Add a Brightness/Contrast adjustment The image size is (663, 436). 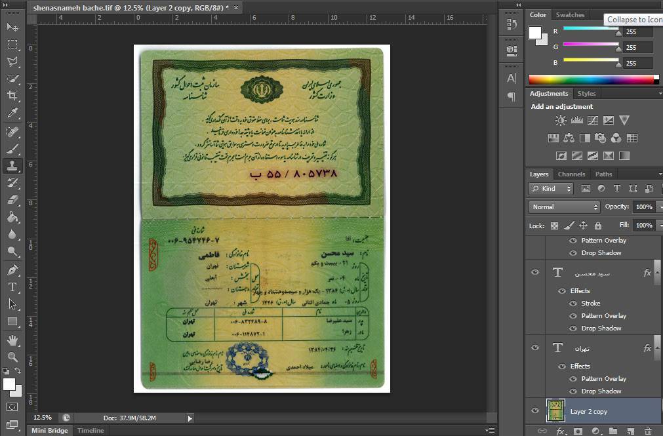(561, 121)
